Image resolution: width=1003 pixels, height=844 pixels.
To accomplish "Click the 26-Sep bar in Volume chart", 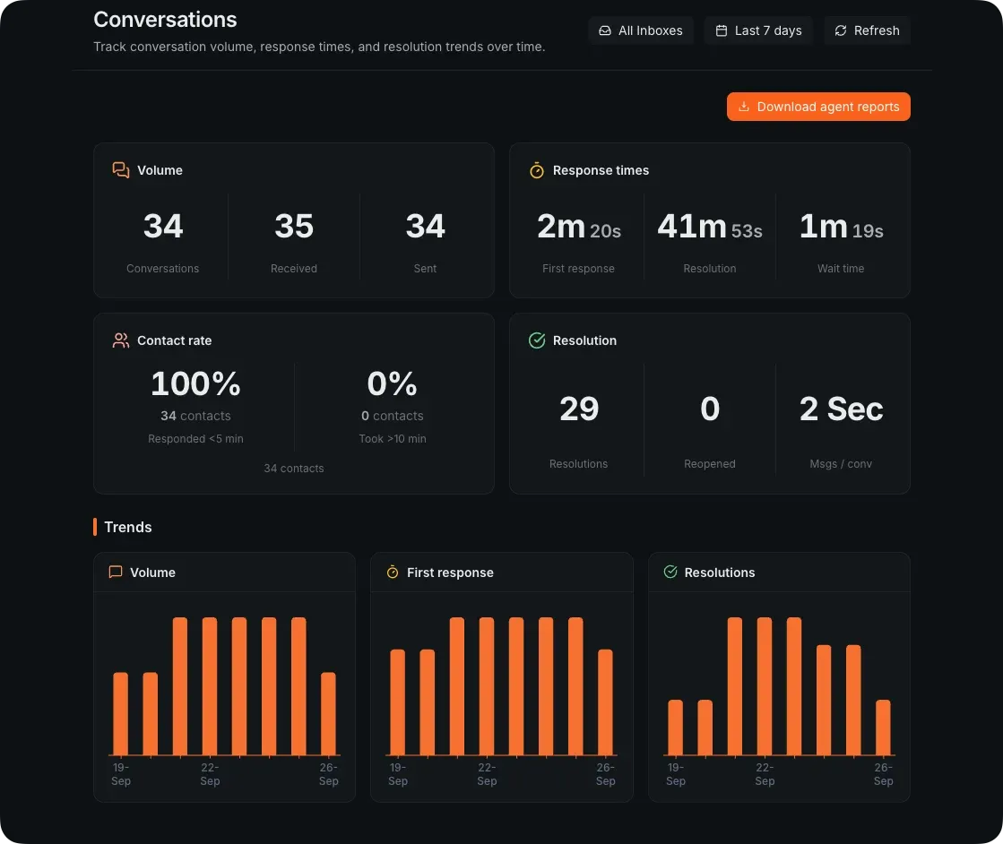I will [328, 713].
